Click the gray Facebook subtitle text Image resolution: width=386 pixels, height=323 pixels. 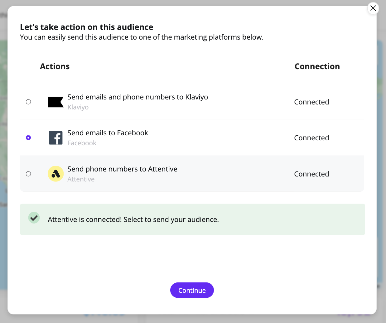[82, 143]
